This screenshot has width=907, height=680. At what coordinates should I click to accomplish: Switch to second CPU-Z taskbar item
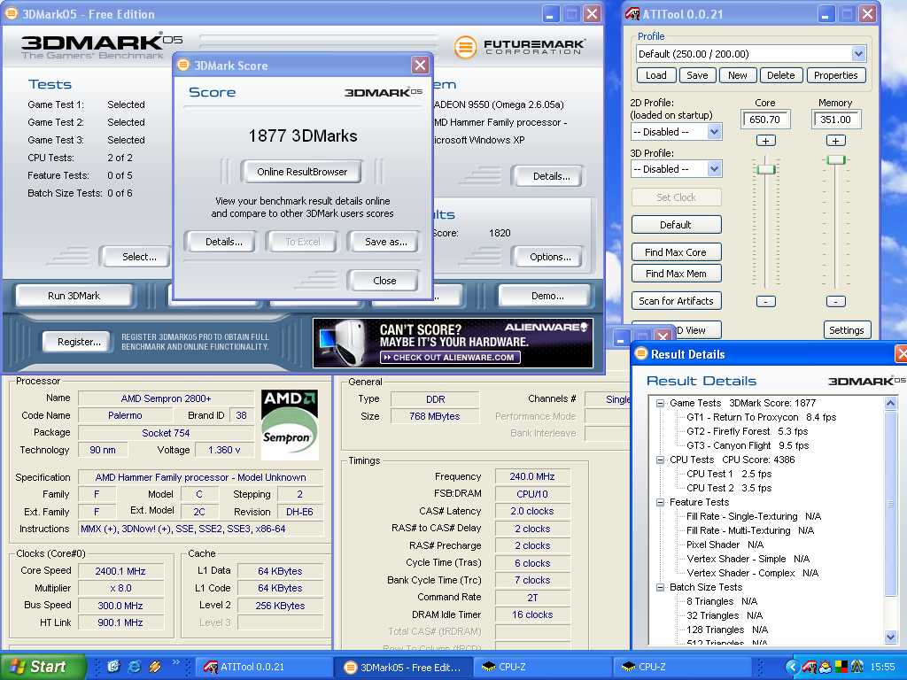683,667
